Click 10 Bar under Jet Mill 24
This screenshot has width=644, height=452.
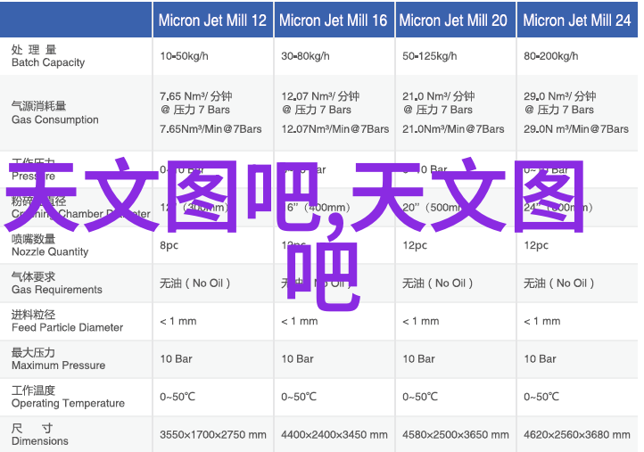pos(540,358)
